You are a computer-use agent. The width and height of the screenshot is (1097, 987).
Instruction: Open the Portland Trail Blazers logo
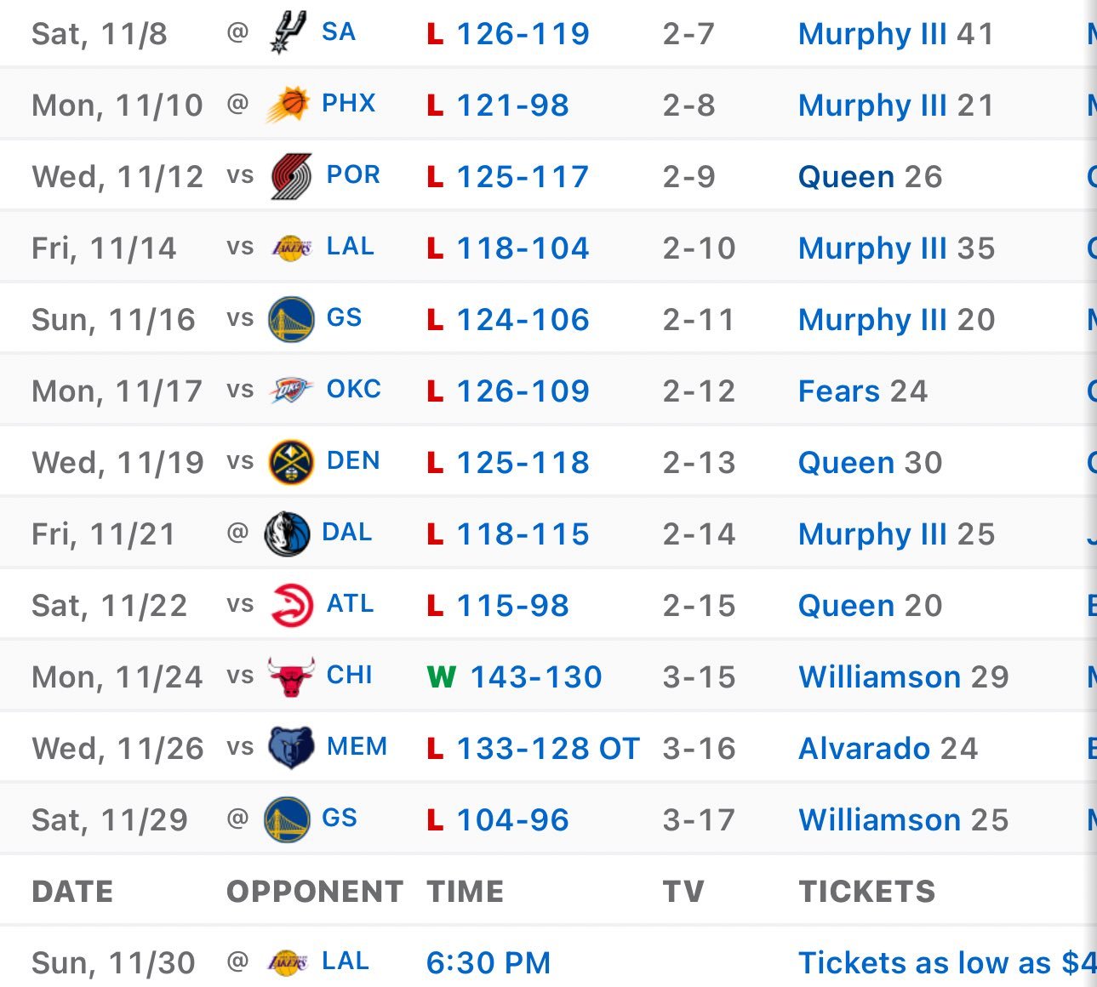pyautogui.click(x=291, y=176)
